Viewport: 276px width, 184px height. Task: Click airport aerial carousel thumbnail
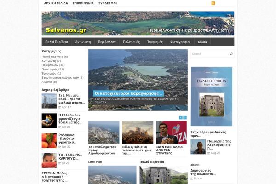click(x=103, y=132)
